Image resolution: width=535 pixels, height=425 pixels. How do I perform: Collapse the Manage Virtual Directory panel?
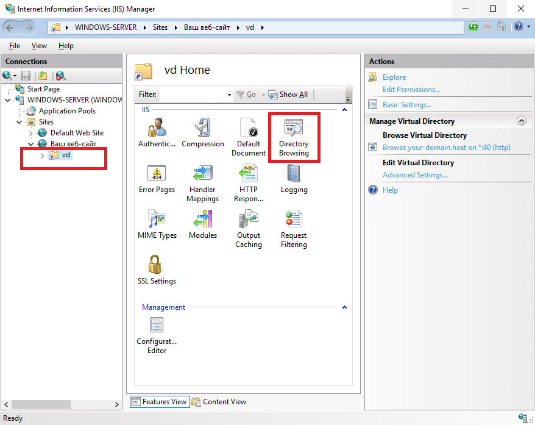click(522, 121)
